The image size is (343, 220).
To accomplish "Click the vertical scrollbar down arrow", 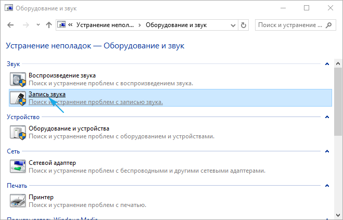I will pyautogui.click(x=338, y=215).
